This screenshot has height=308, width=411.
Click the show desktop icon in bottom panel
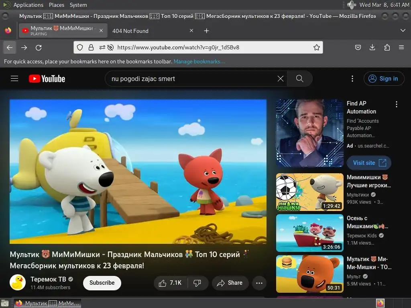coord(5,303)
